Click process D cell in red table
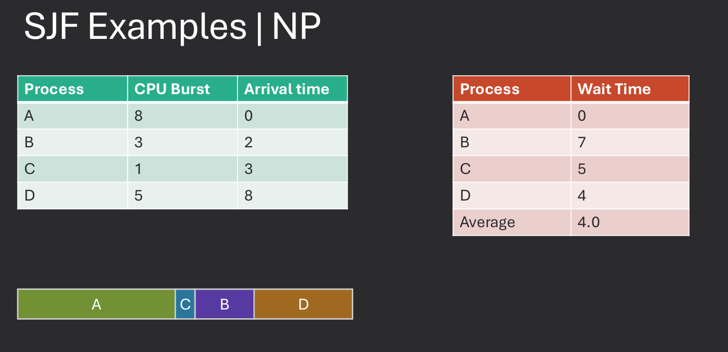728x352 pixels. [511, 196]
